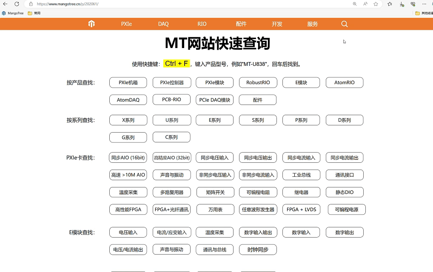Choose the X系列 series button
Image resolution: width=433 pixels, height=272 pixels.
point(128,120)
